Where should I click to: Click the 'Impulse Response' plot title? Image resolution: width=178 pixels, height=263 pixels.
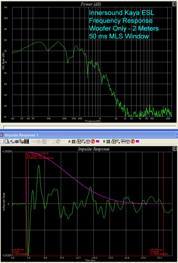coord(94,149)
